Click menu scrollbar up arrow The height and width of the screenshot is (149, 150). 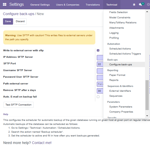pos(147,12)
